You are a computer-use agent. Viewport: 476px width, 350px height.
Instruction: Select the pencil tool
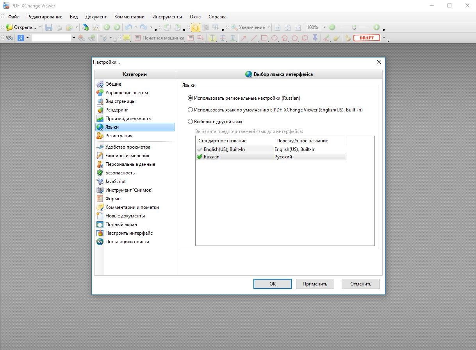point(326,38)
